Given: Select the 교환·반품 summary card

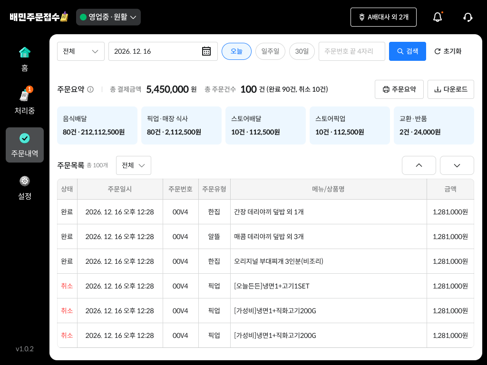Looking at the screenshot, I should click(x=434, y=125).
